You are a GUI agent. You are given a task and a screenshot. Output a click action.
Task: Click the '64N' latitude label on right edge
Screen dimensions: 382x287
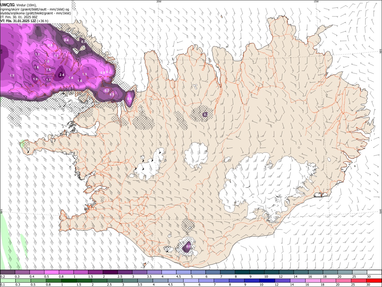point(381,211)
